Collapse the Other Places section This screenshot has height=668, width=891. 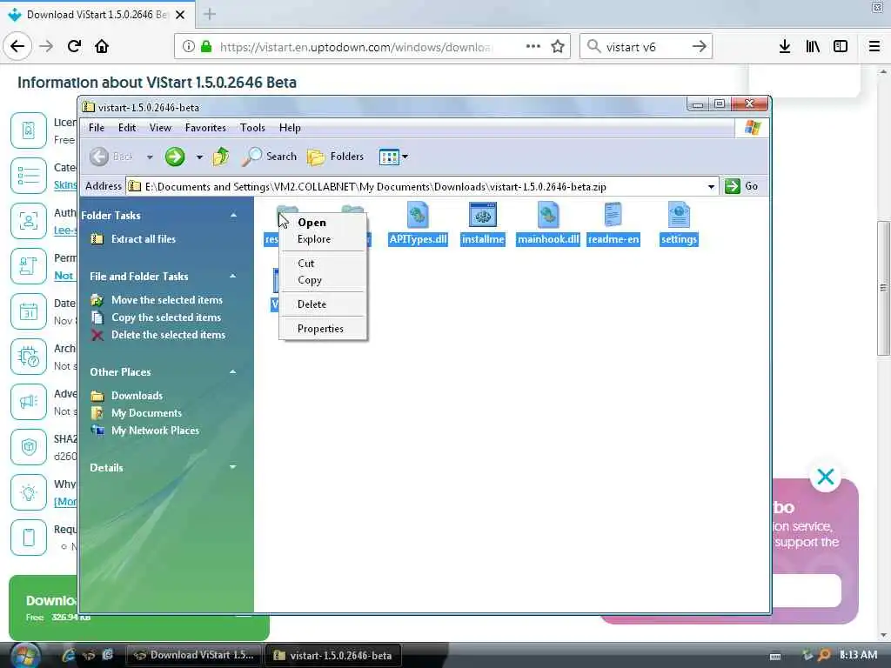click(233, 372)
